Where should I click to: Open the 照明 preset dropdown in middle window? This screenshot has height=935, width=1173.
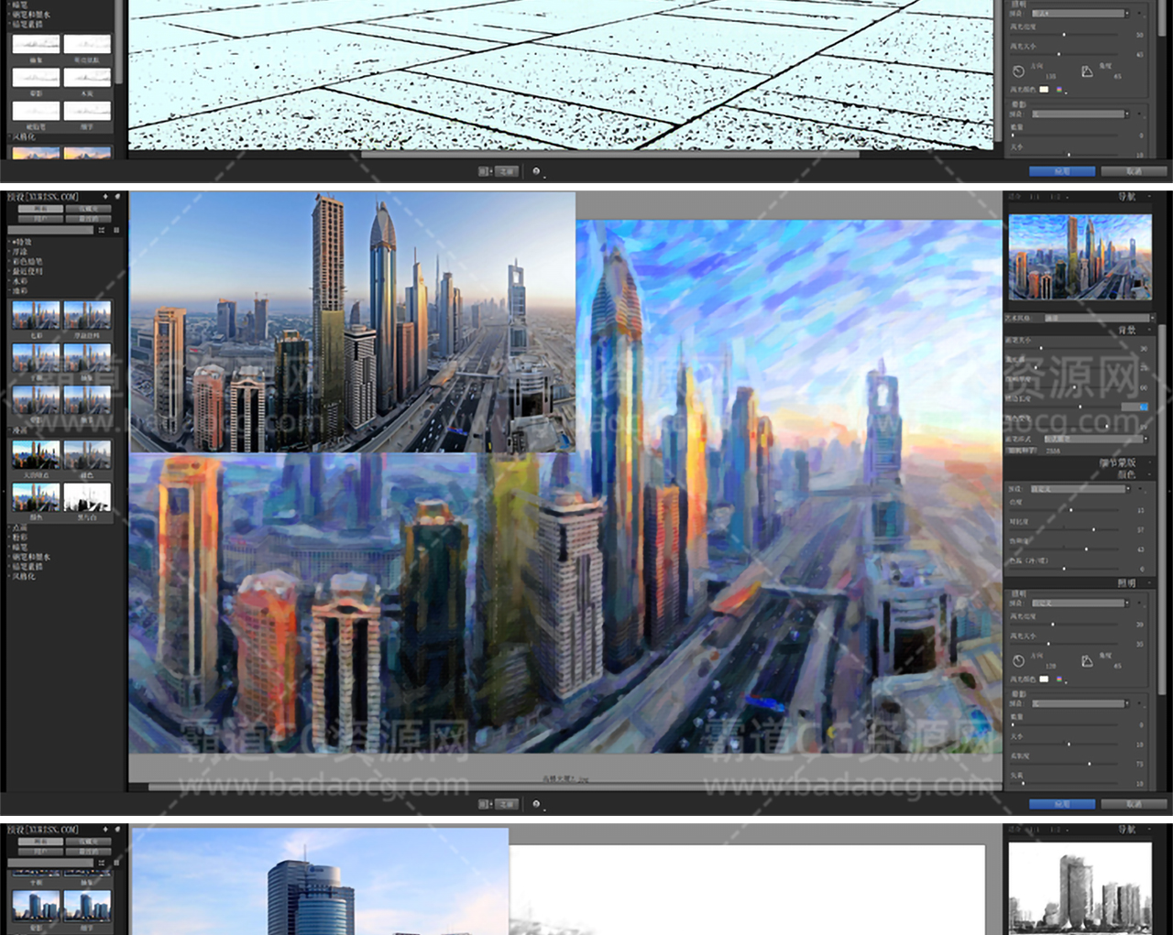pyautogui.click(x=1081, y=603)
